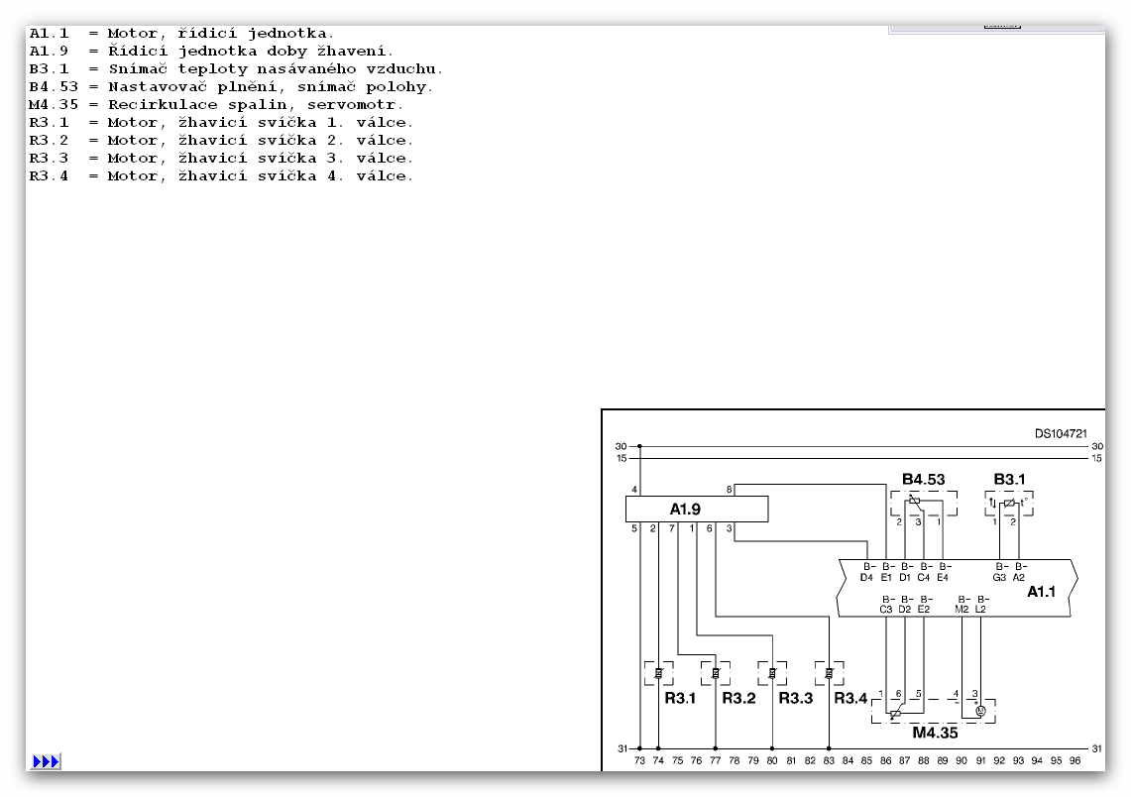The height and width of the screenshot is (797, 1131).
Task: Select legend line 'A1.1 = Motor, řídicí jednotka.'
Action: click(181, 33)
